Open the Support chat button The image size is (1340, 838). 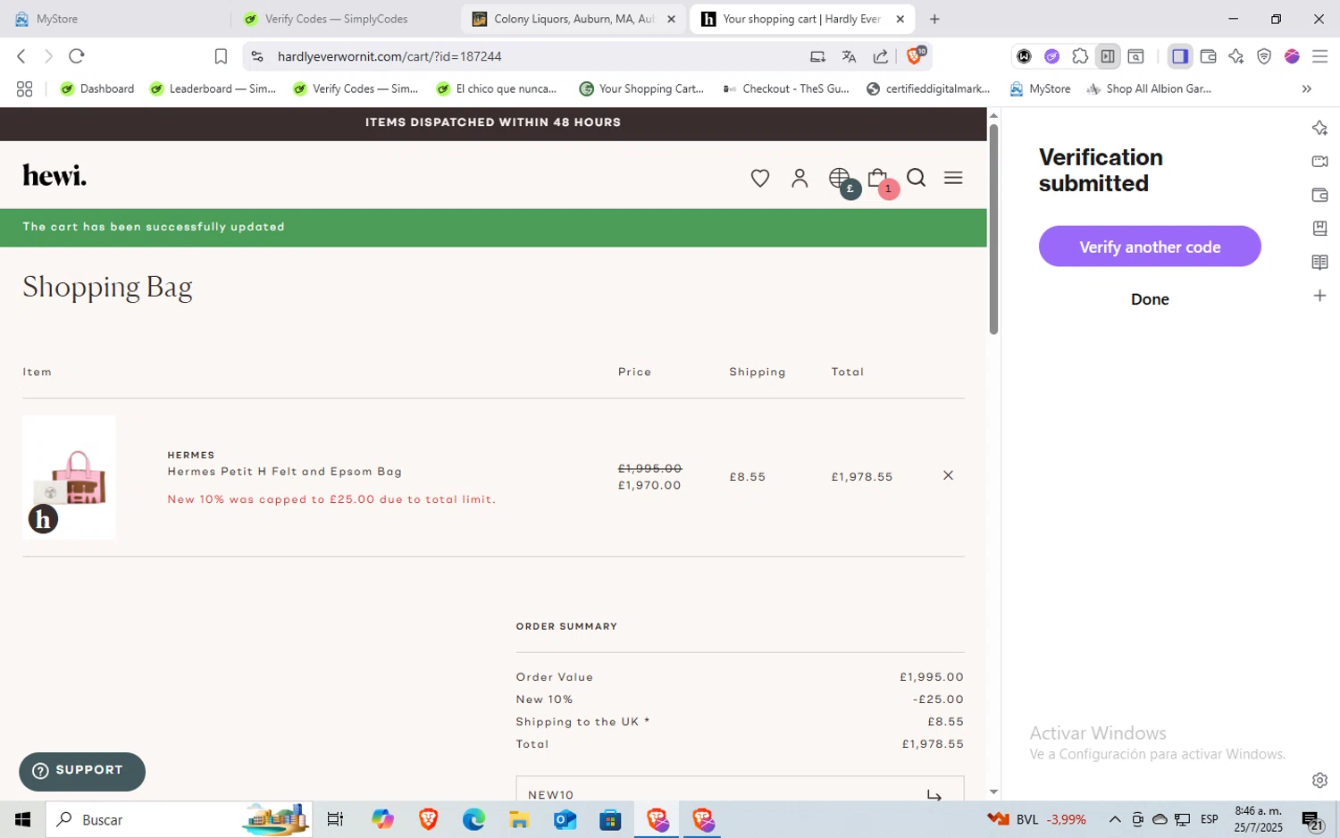click(82, 771)
